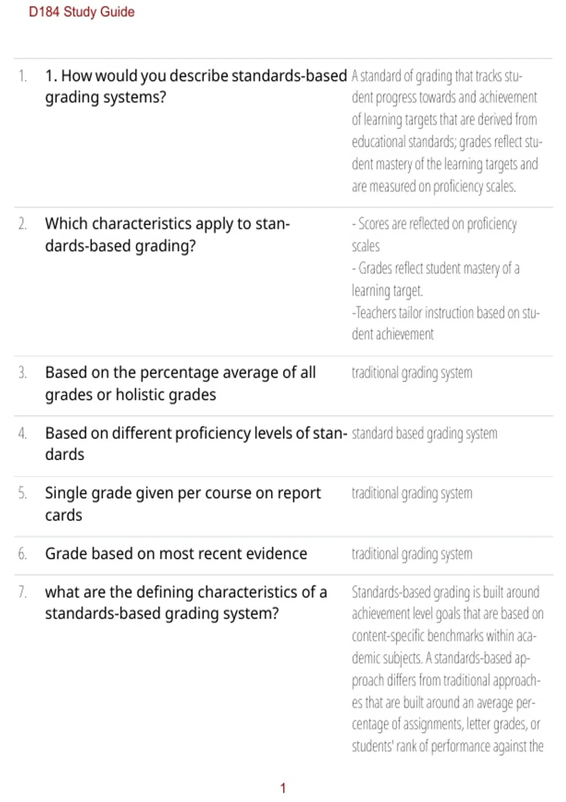Click 'traditional grading system' answer for question 3
Screen dimensions: 566x802
[412, 373]
